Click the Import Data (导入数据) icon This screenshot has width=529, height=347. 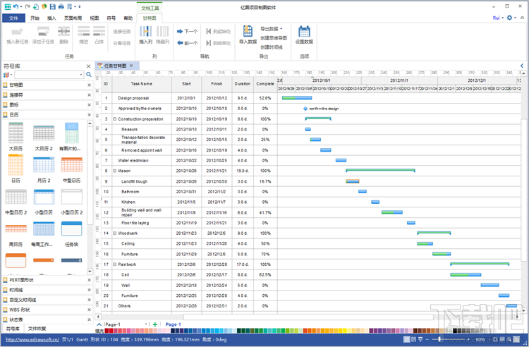(x=248, y=31)
